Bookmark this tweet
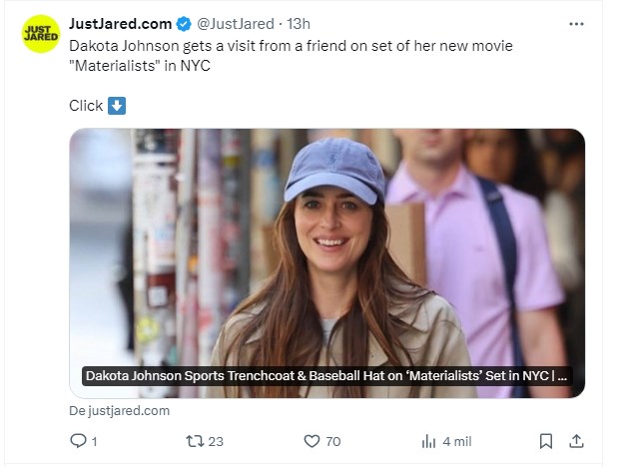The width and height of the screenshot is (619, 467). [545, 441]
